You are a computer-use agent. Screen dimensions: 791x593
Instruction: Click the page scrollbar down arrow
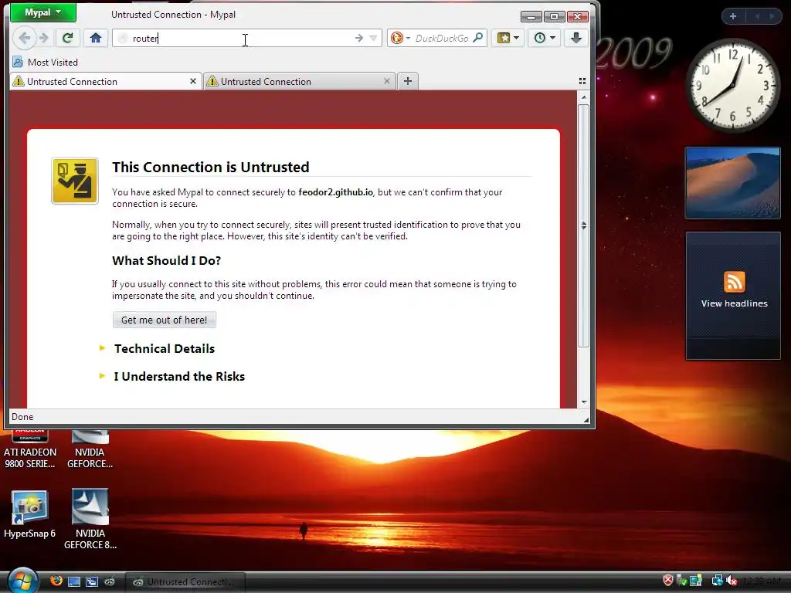[x=584, y=402]
